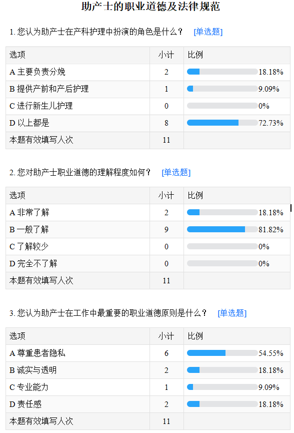Select row C 进行新生儿护理
Image resolution: width=294 pixels, height=433 pixels.
(148, 106)
